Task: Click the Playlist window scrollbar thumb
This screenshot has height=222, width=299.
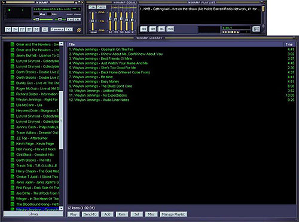Action: 263,8
